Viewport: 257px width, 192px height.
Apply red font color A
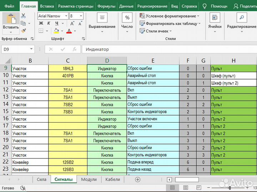[69, 31]
